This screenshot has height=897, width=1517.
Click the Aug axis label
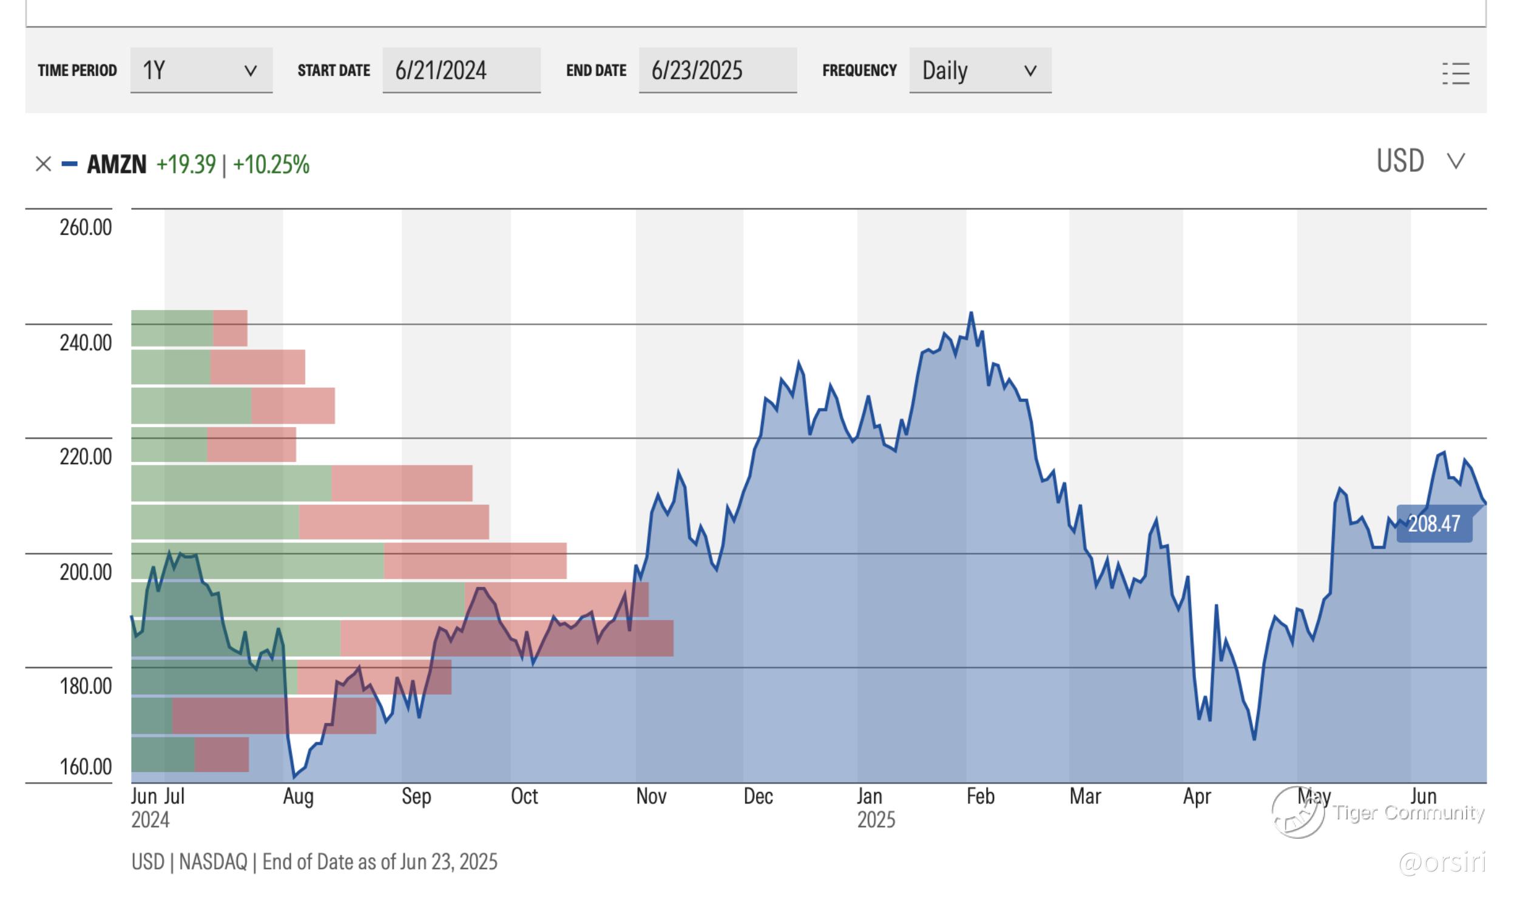[x=298, y=796]
